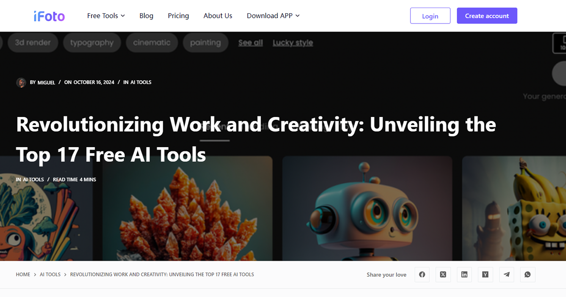Share the article on Facebook
Viewport: 566px width, 297px height.
coord(422,274)
